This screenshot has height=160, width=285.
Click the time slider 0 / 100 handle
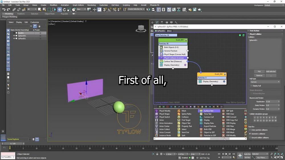(x=13, y=144)
